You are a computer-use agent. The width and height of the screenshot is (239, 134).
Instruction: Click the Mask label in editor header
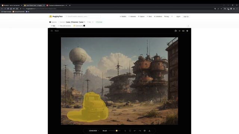coord(57,31)
